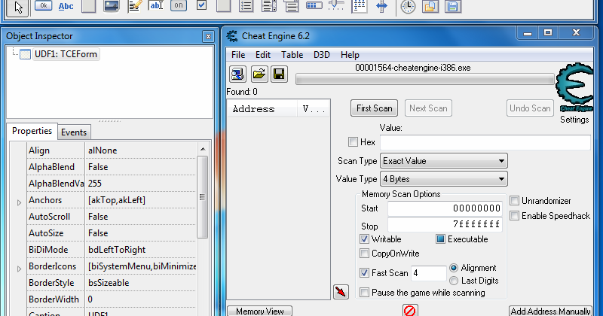603x316 pixels.
Task: Pick the Splitter blue arrows component
Action: (x=381, y=6)
